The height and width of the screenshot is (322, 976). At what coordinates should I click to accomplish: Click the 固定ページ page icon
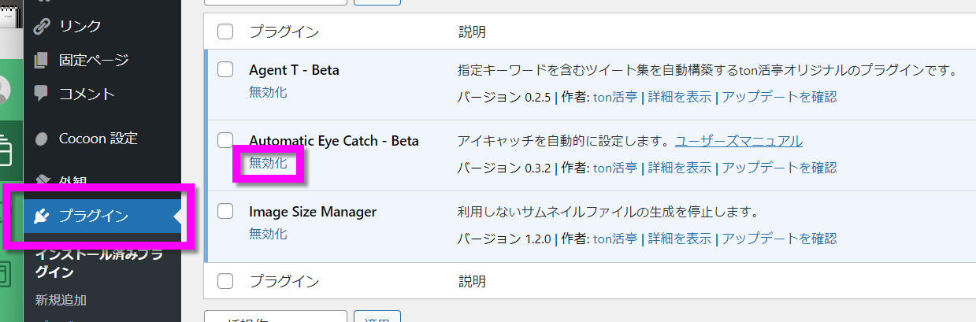pyautogui.click(x=43, y=60)
